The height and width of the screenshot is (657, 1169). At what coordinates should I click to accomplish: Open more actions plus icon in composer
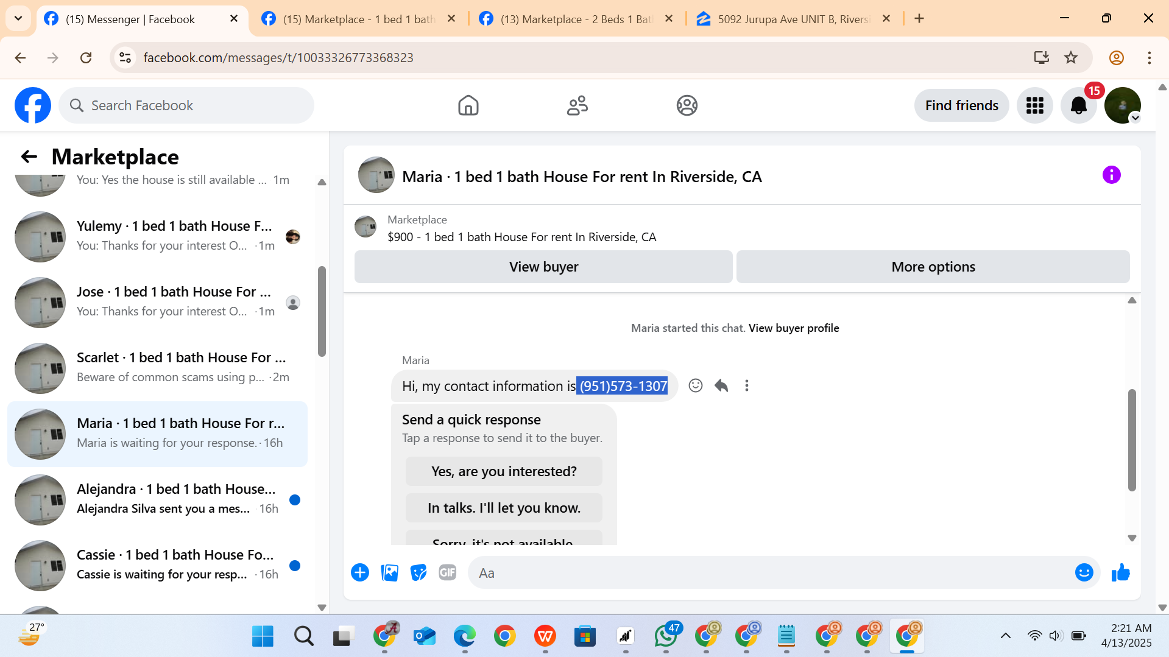click(x=360, y=572)
